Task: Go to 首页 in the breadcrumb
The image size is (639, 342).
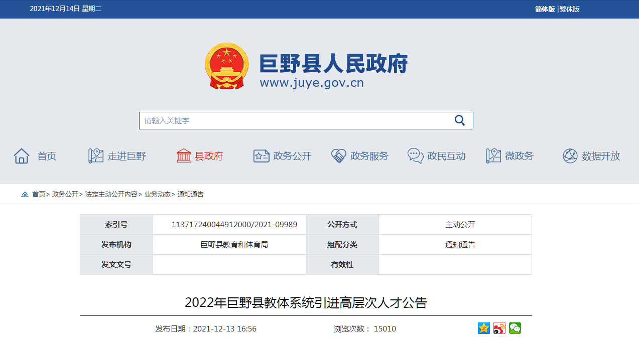Action: click(39, 194)
